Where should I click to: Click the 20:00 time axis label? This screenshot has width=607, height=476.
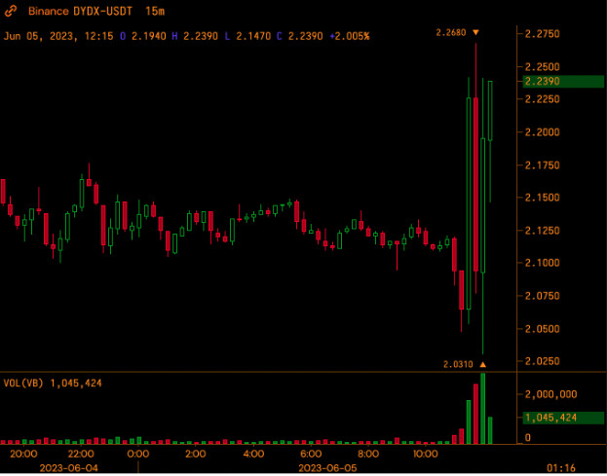(x=23, y=454)
